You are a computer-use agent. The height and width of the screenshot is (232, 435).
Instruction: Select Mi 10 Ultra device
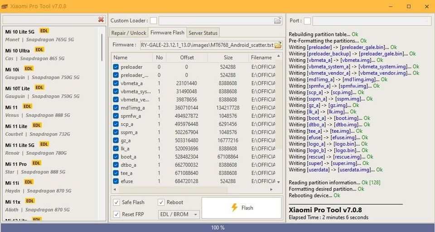[x=51, y=54]
